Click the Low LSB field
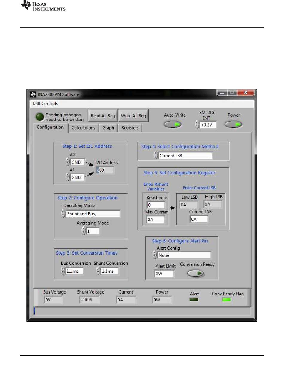The height and width of the screenshot is (371, 284). pyautogui.click(x=189, y=205)
